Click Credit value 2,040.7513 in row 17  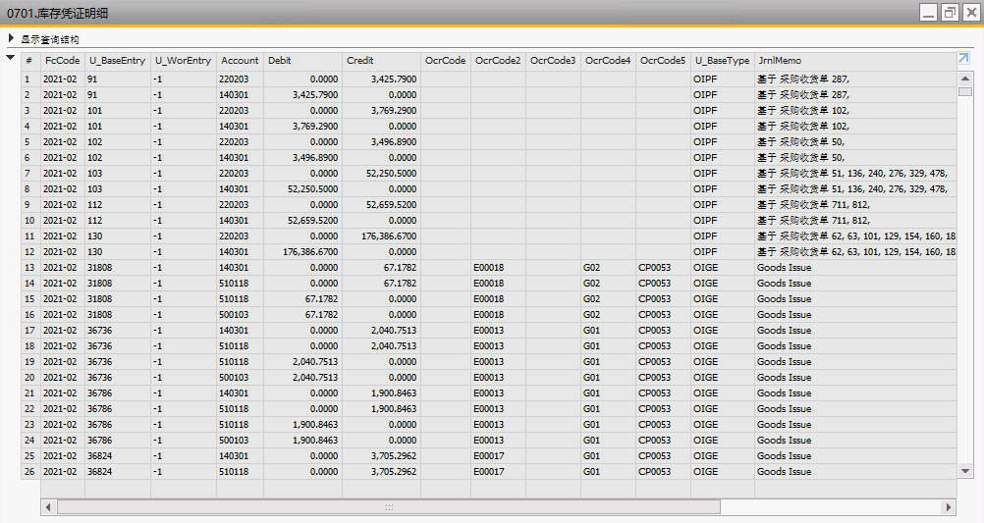pyautogui.click(x=394, y=330)
